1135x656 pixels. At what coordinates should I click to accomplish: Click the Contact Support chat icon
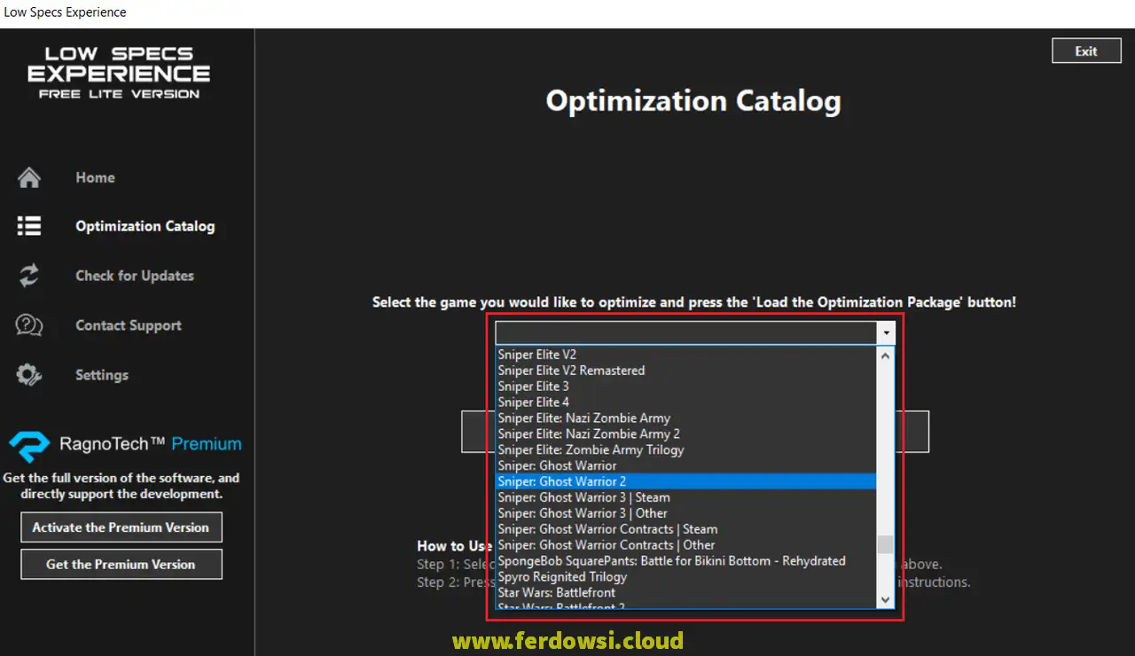29,325
